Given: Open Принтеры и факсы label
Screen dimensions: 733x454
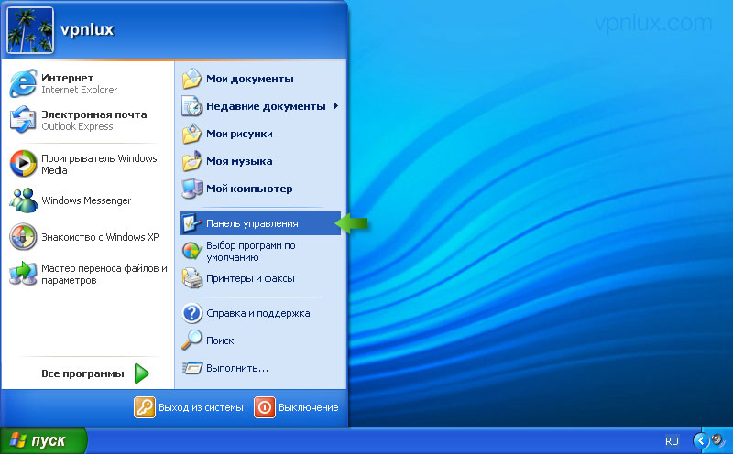Looking at the screenshot, I should click(250, 278).
